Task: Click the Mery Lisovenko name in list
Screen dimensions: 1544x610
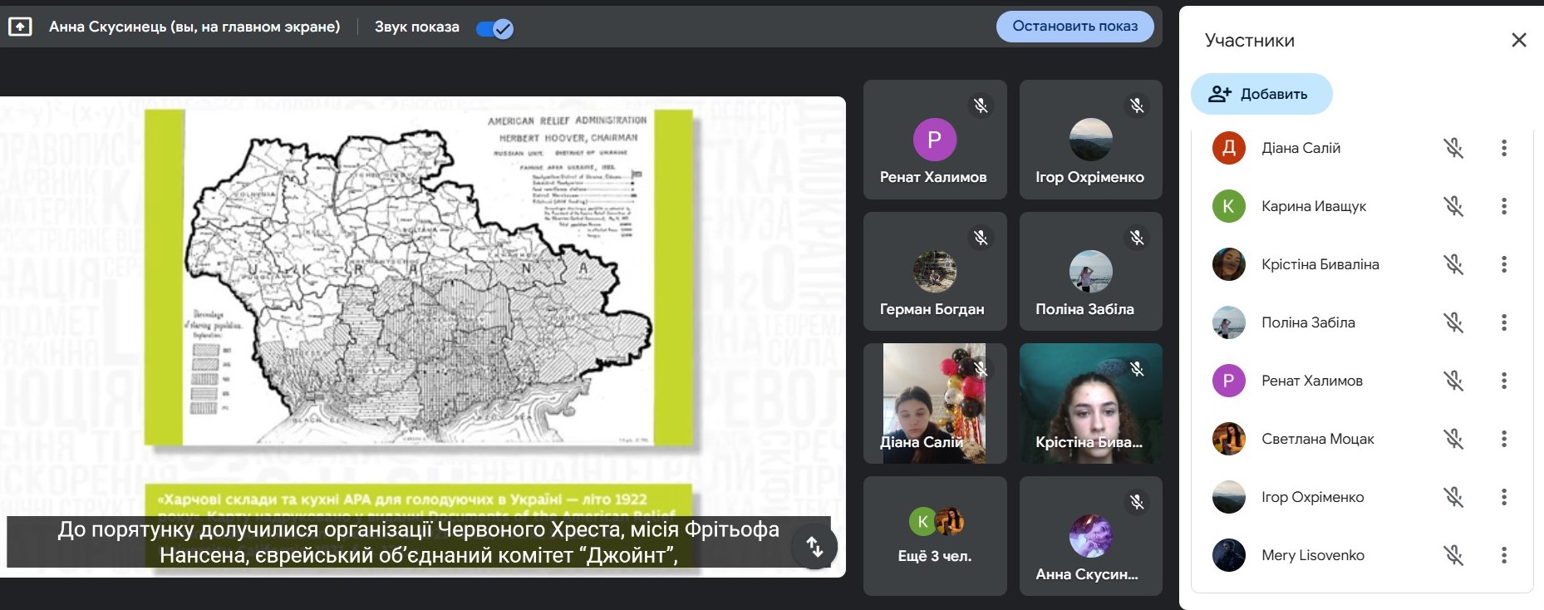Action: click(1313, 555)
